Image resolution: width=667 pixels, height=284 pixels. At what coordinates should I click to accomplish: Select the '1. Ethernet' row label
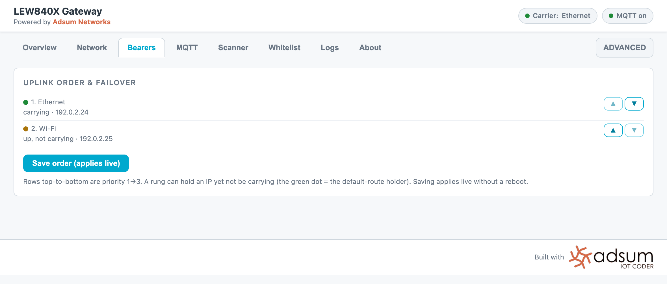pyautogui.click(x=48, y=102)
